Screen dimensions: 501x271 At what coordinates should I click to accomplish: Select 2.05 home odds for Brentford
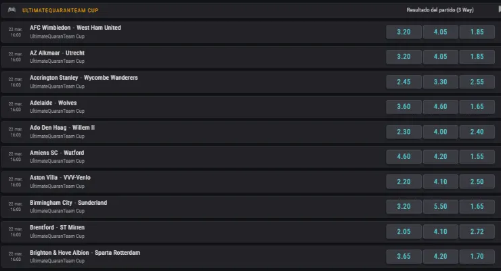[x=404, y=232]
